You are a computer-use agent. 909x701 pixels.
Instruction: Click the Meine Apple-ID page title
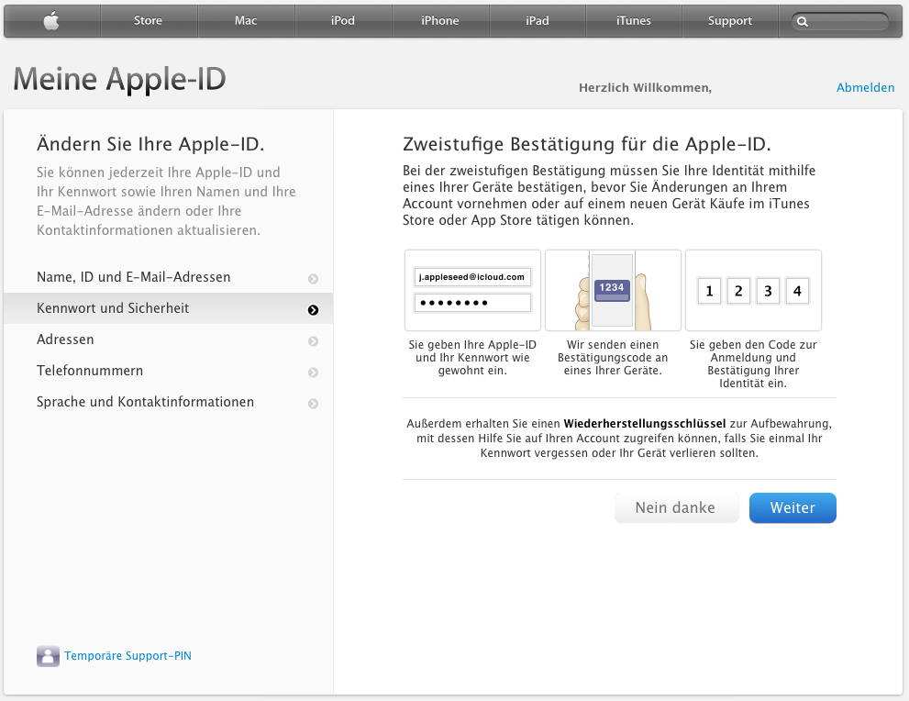click(119, 80)
